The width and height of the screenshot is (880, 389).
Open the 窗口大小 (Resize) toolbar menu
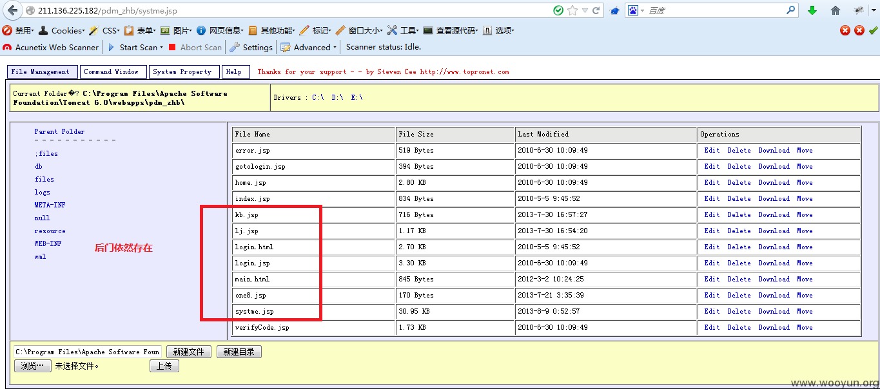pyautogui.click(x=359, y=30)
